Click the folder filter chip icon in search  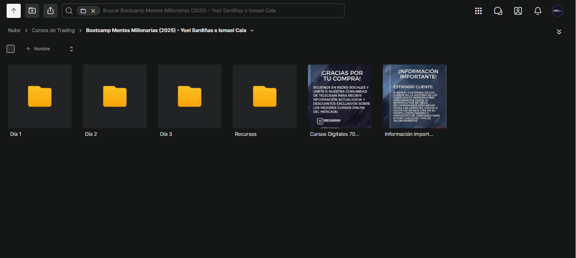[83, 11]
